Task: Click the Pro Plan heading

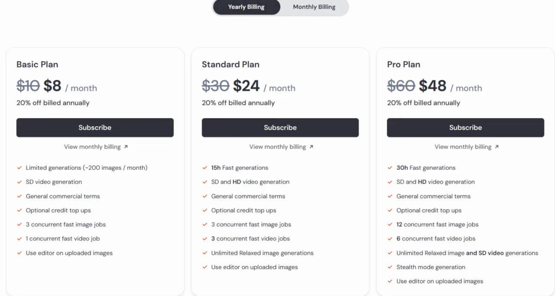Action: tap(403, 65)
